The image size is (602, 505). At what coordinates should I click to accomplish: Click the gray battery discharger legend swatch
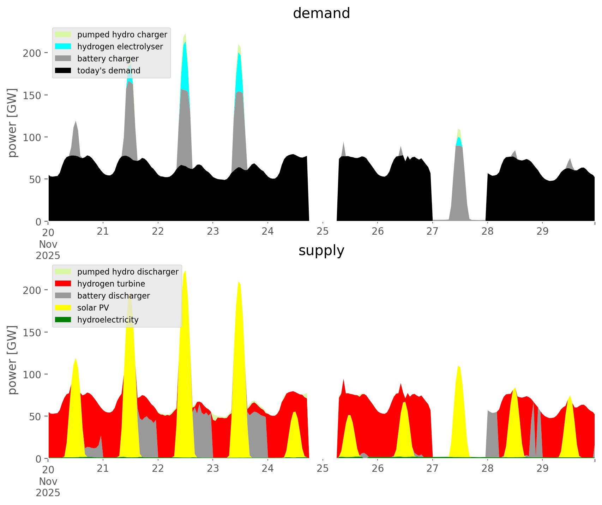coord(63,296)
